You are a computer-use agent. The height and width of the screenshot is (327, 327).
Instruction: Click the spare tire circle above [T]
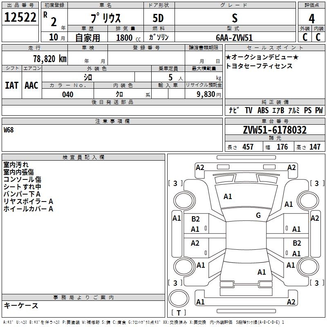(x=179, y=298)
